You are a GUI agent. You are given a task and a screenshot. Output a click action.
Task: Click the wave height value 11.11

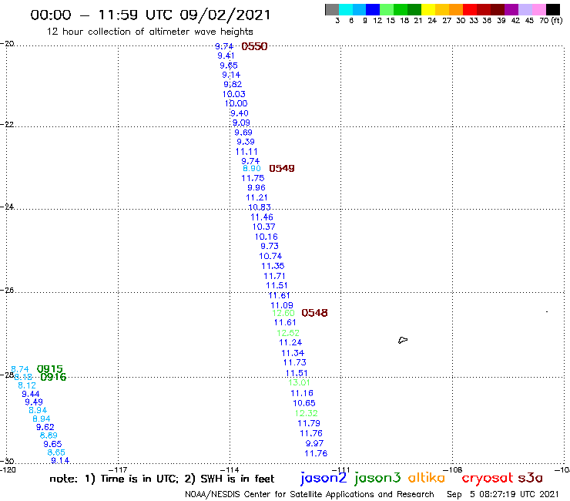point(246,152)
